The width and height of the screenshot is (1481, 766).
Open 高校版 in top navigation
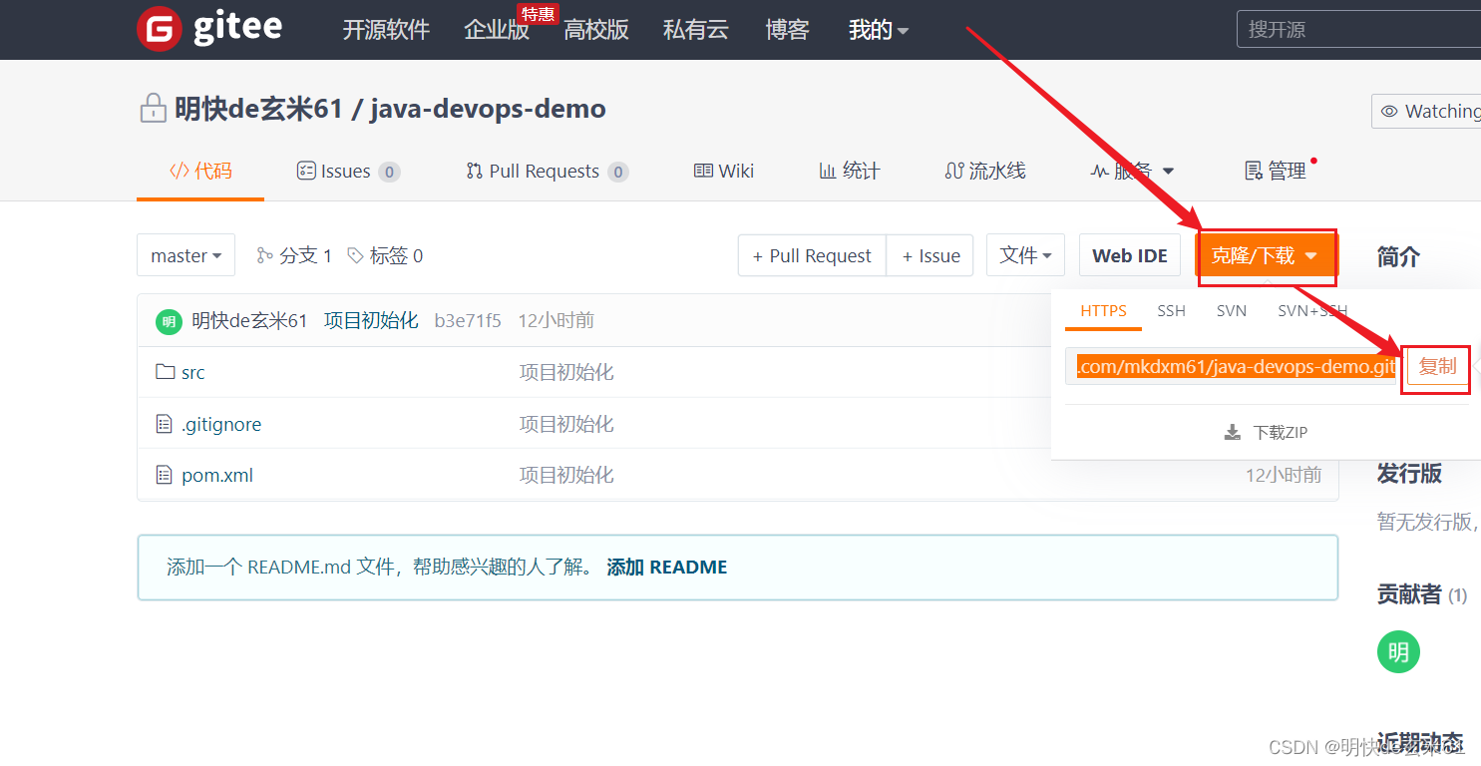coord(596,30)
